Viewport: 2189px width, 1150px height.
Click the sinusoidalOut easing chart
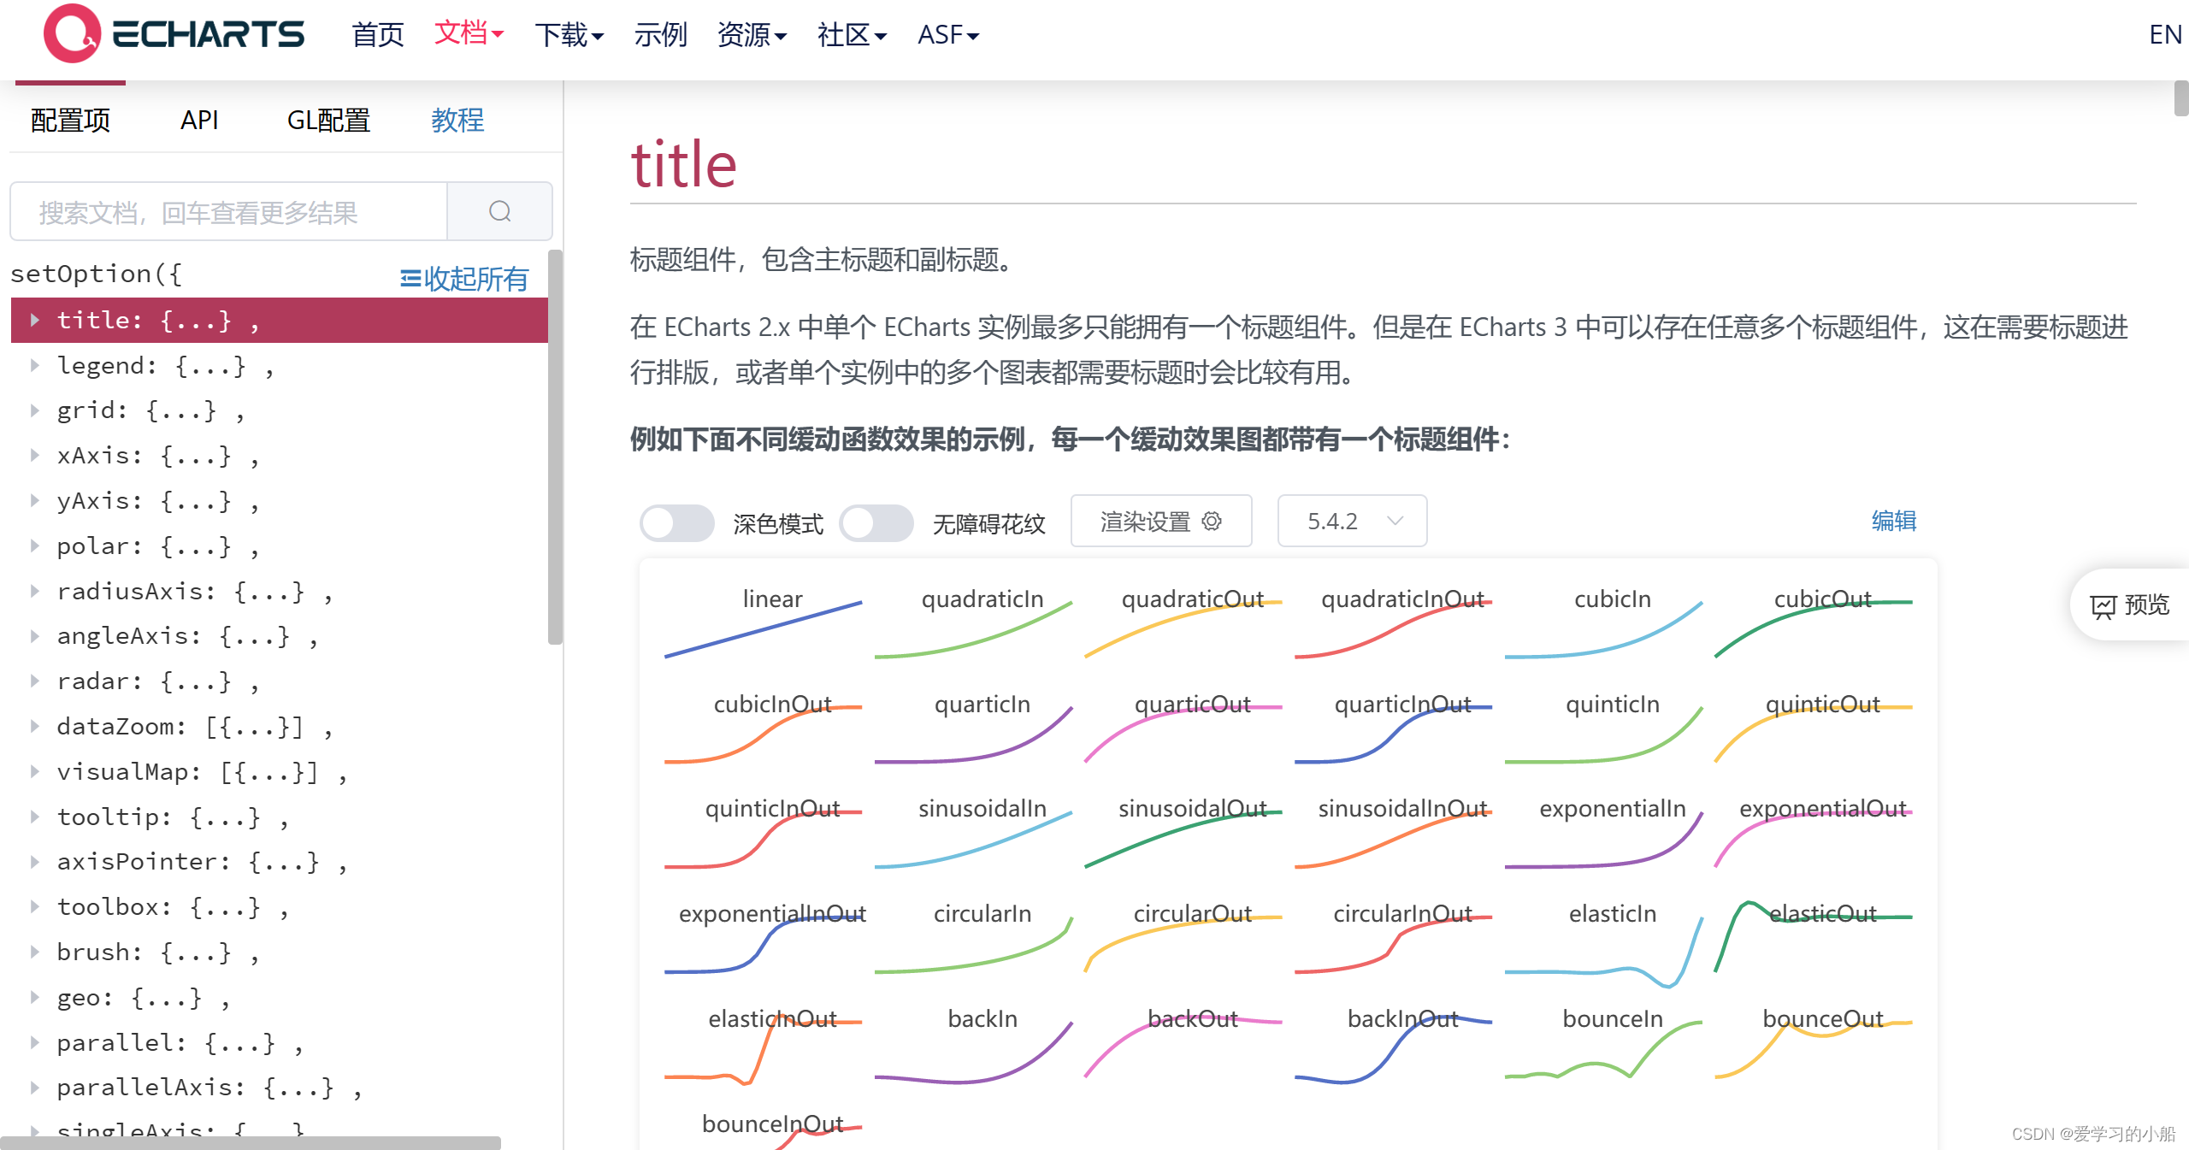coord(1184,833)
